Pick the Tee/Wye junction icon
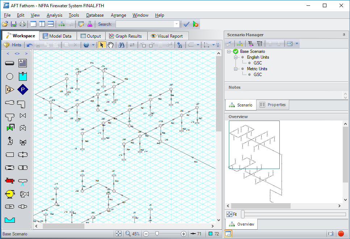 coord(9,117)
